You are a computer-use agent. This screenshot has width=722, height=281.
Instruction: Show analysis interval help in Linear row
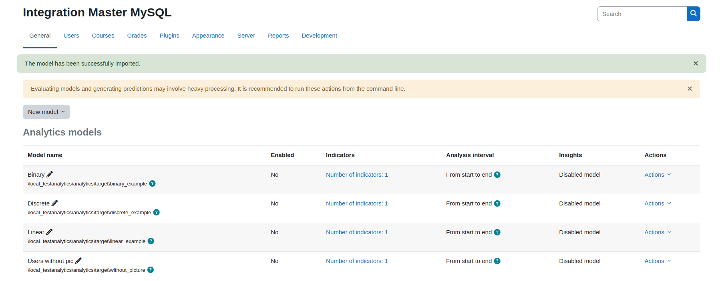tap(497, 232)
